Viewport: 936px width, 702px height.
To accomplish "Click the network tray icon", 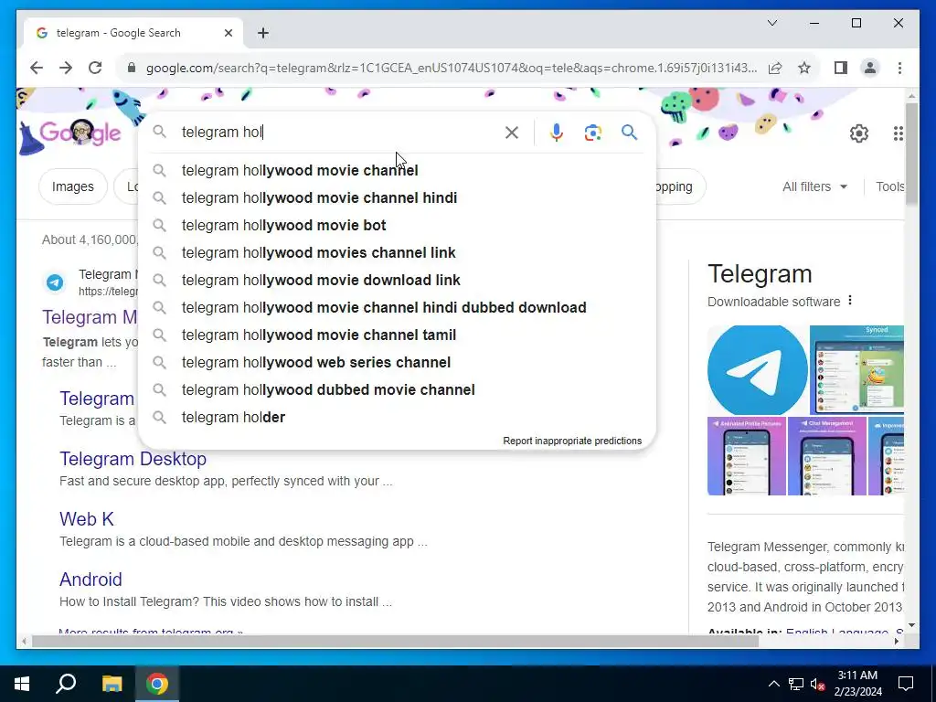I will click(x=796, y=684).
